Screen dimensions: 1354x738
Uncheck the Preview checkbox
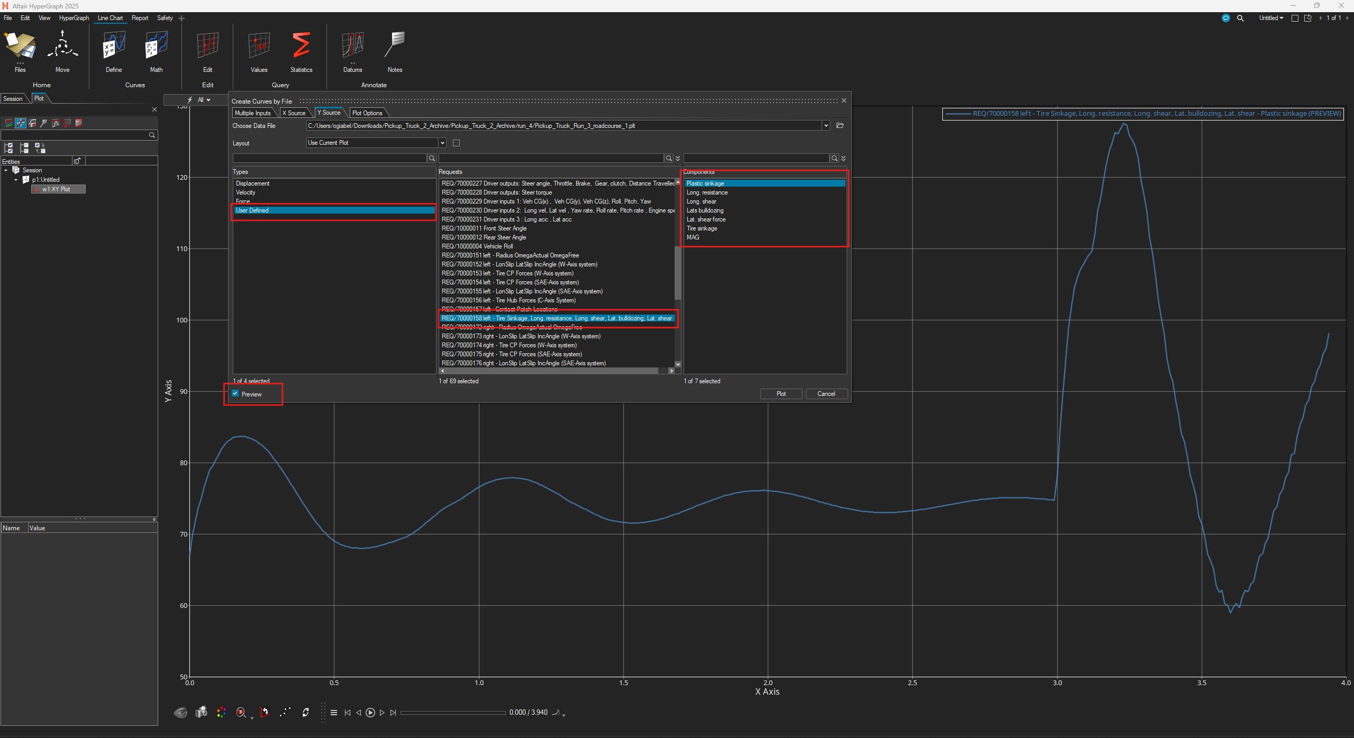(x=235, y=394)
